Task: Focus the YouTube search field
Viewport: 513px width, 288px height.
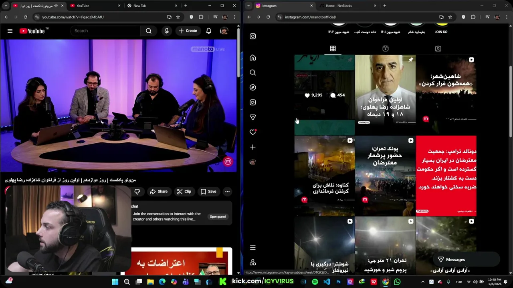Action: tap(105, 31)
